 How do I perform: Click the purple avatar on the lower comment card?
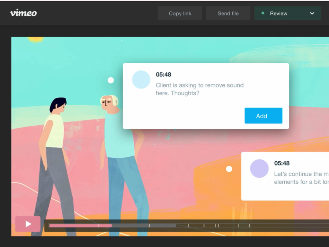[x=259, y=168]
